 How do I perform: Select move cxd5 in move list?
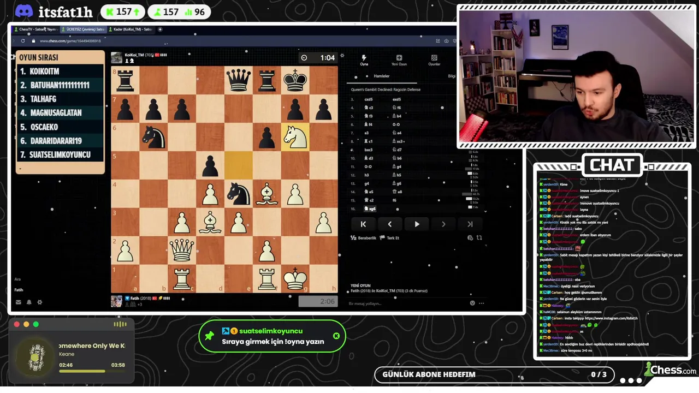(x=369, y=99)
